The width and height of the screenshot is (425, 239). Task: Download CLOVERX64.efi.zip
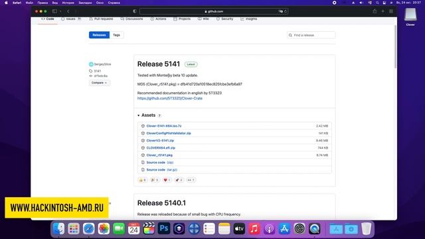pyautogui.click(x=161, y=148)
